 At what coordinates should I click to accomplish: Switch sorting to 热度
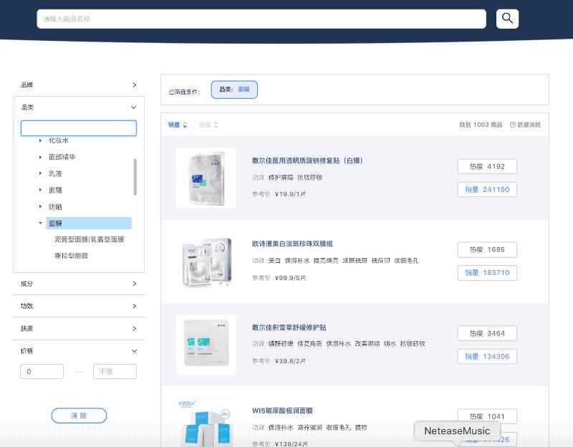pos(205,124)
